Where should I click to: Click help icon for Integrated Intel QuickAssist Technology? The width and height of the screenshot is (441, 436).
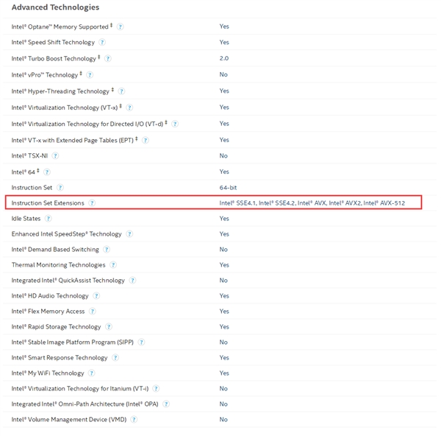132,281
